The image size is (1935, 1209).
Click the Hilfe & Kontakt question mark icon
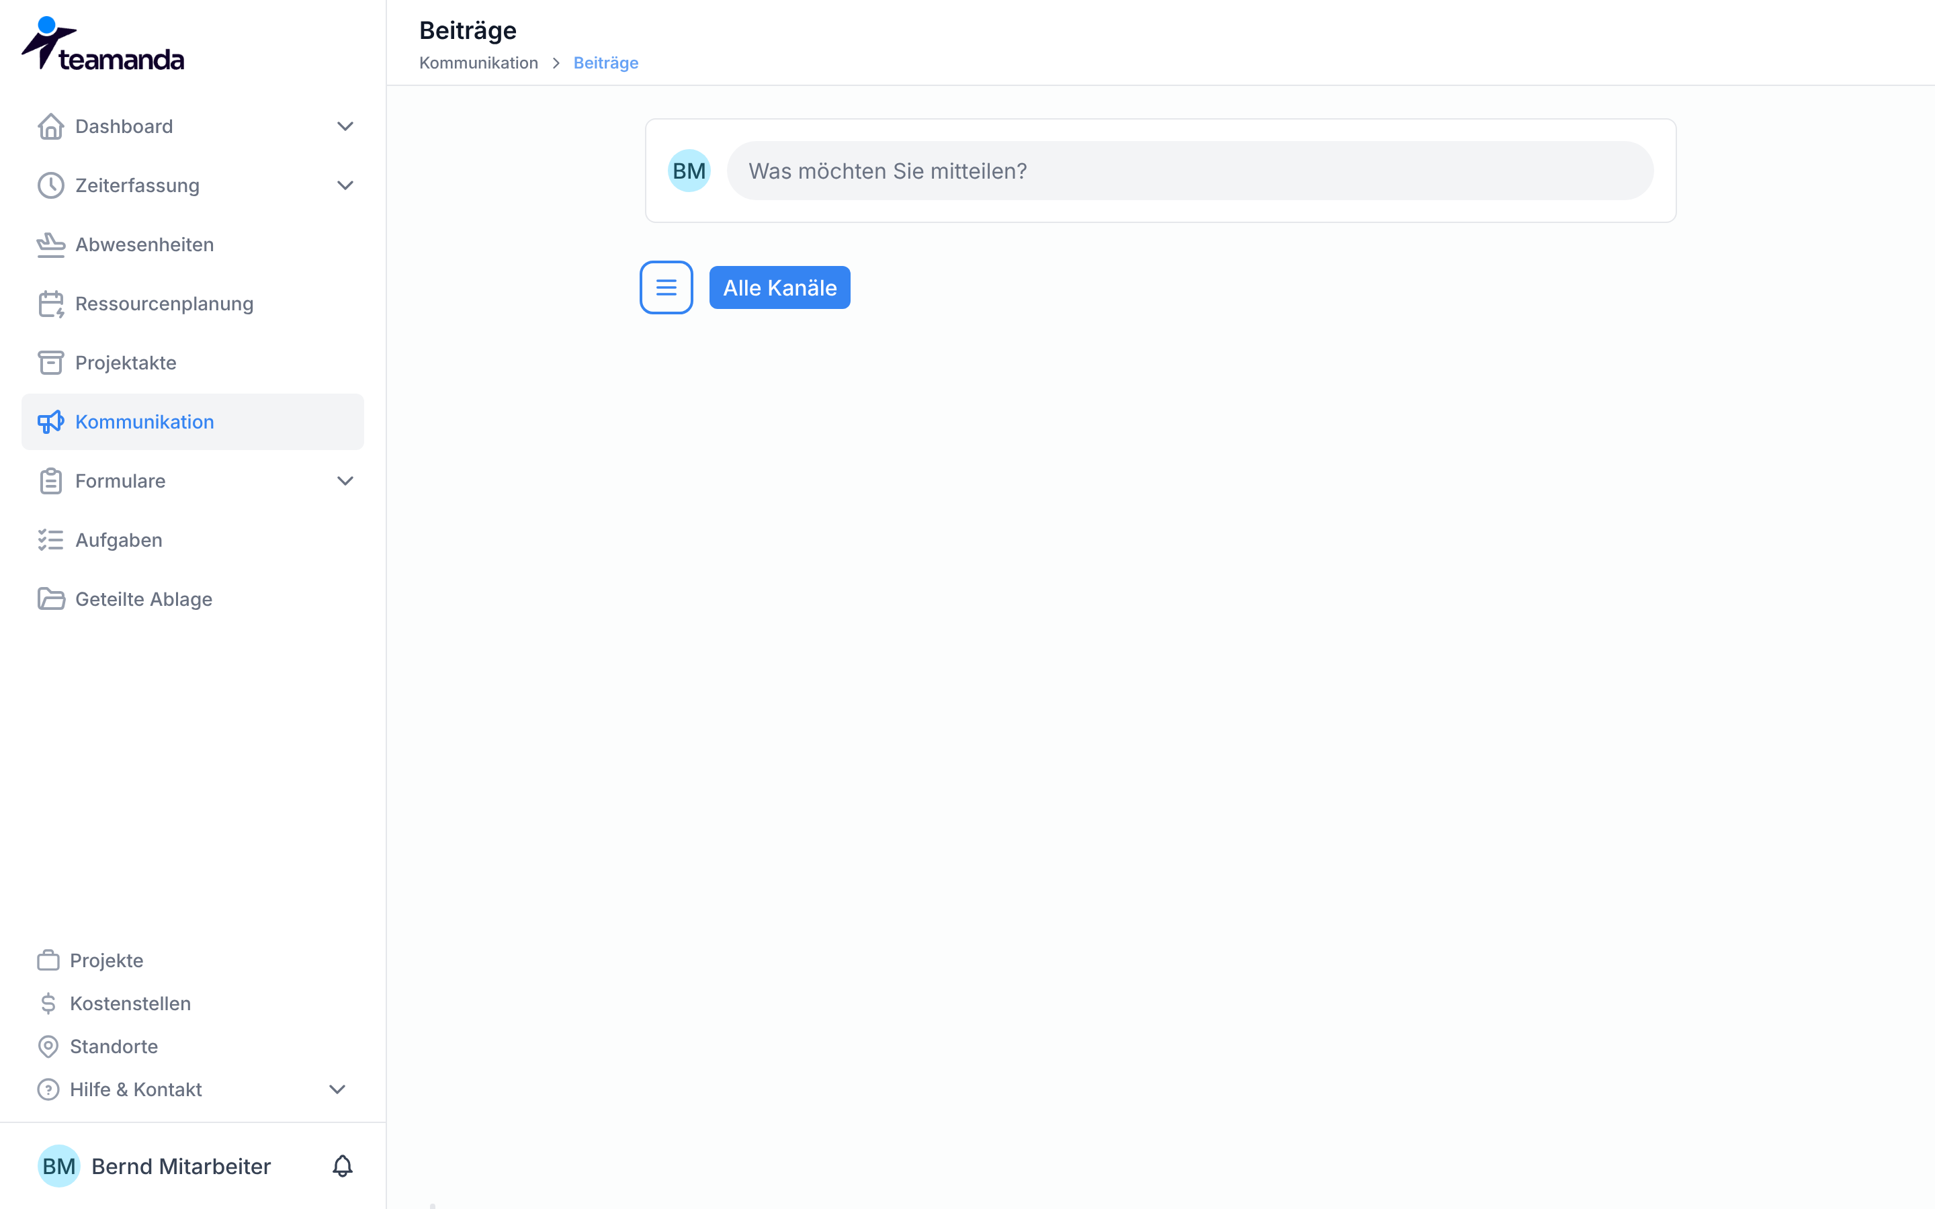pyautogui.click(x=48, y=1090)
